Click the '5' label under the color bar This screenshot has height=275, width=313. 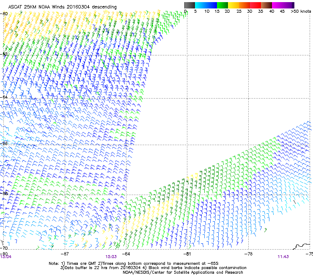(x=195, y=11)
